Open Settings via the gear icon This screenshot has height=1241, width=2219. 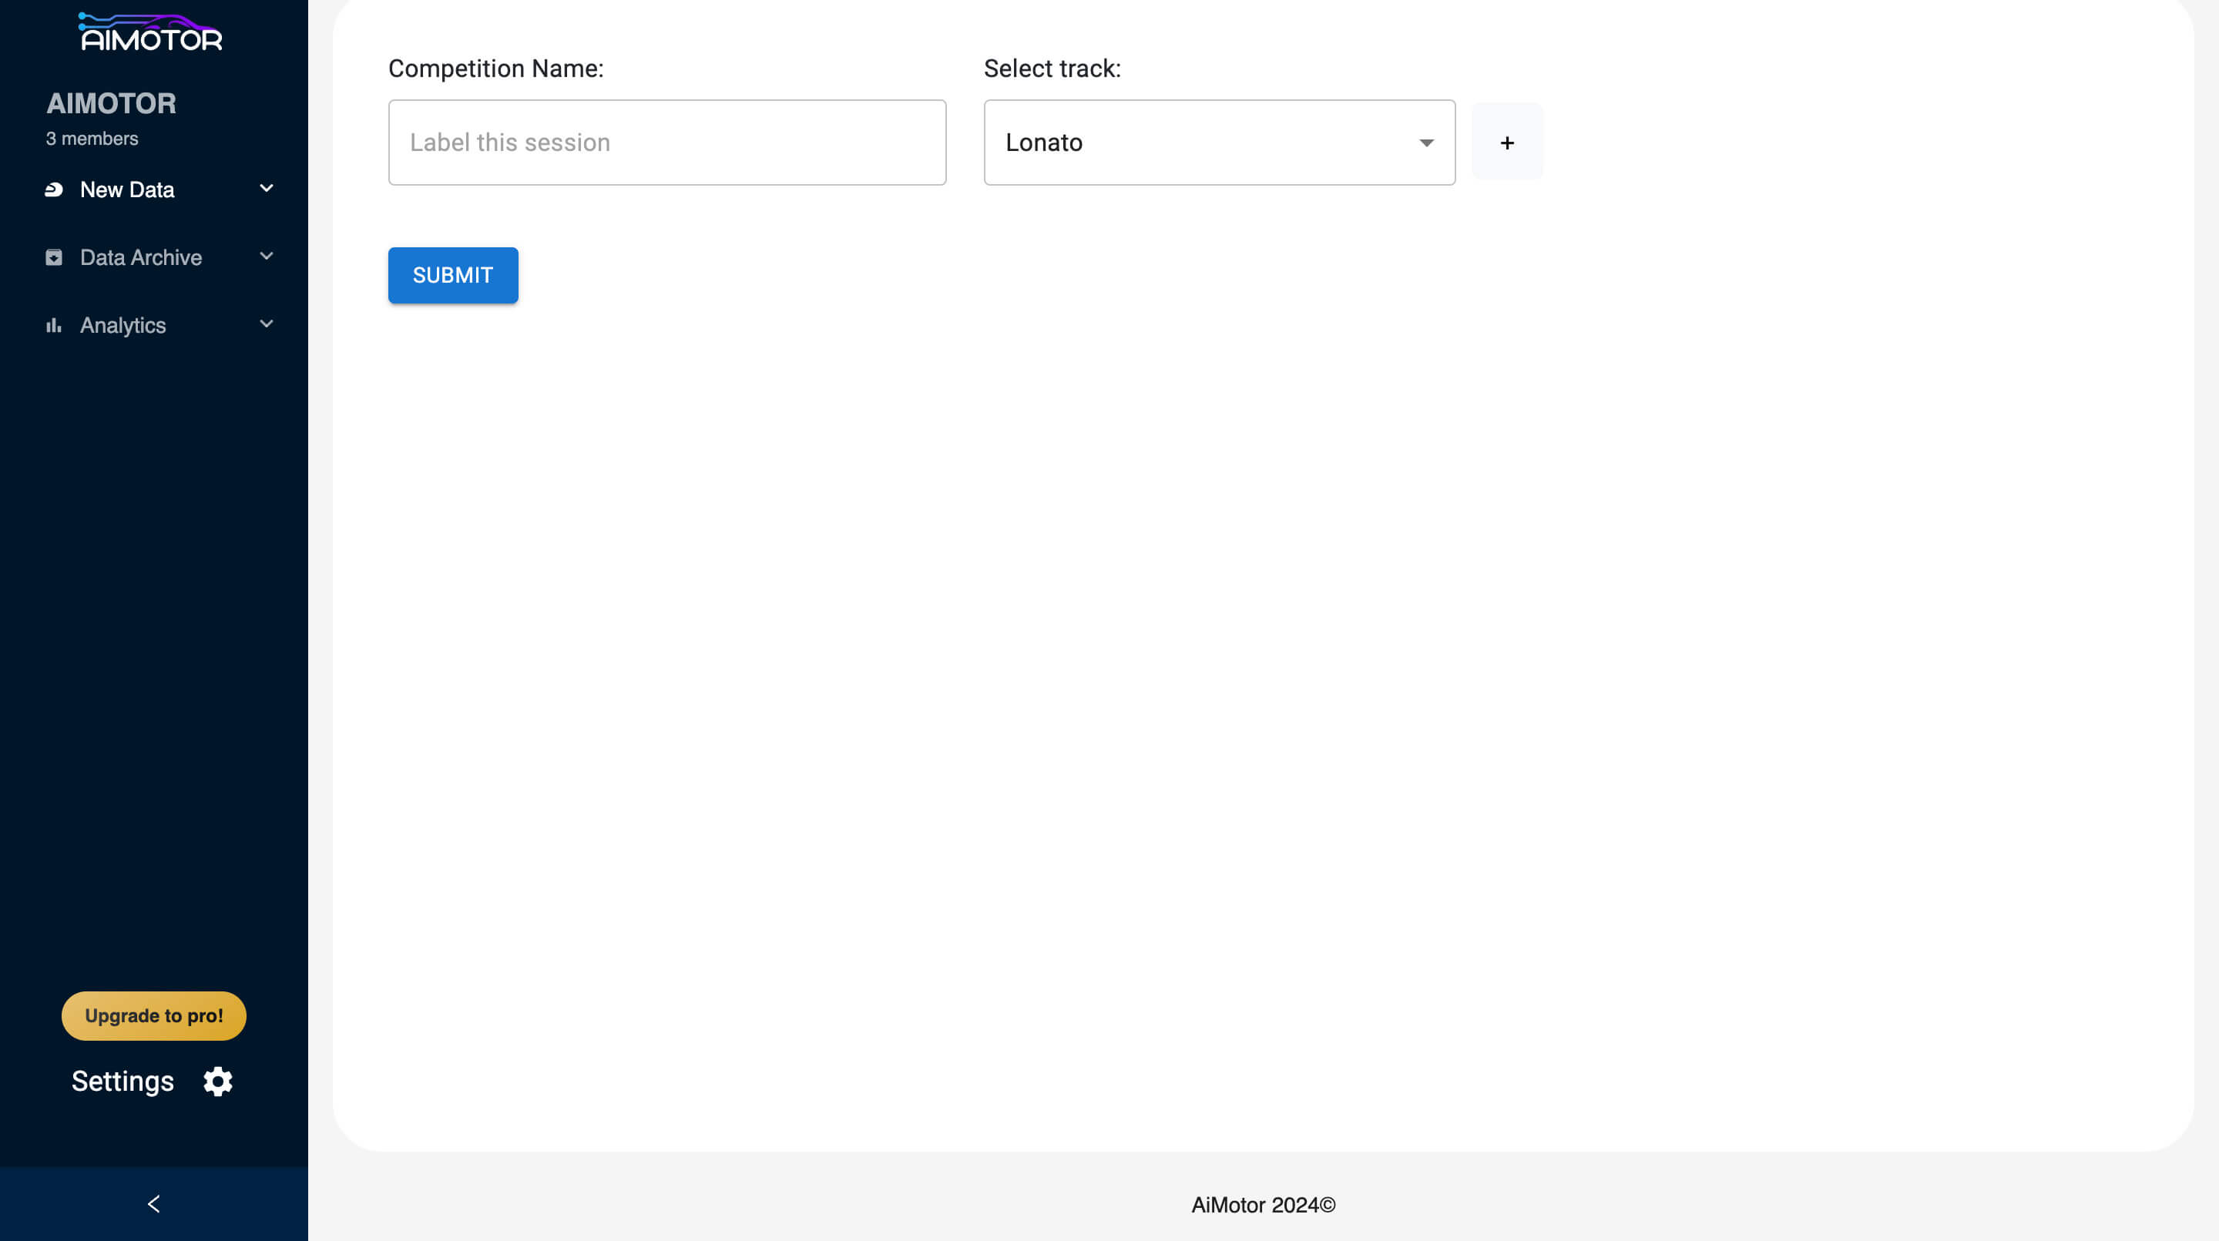coord(218,1082)
